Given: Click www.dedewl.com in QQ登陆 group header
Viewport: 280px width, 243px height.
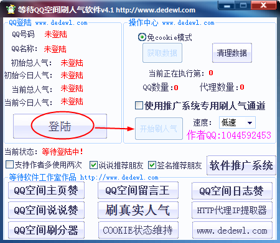Looking at the screenshot, I should click(62, 23).
